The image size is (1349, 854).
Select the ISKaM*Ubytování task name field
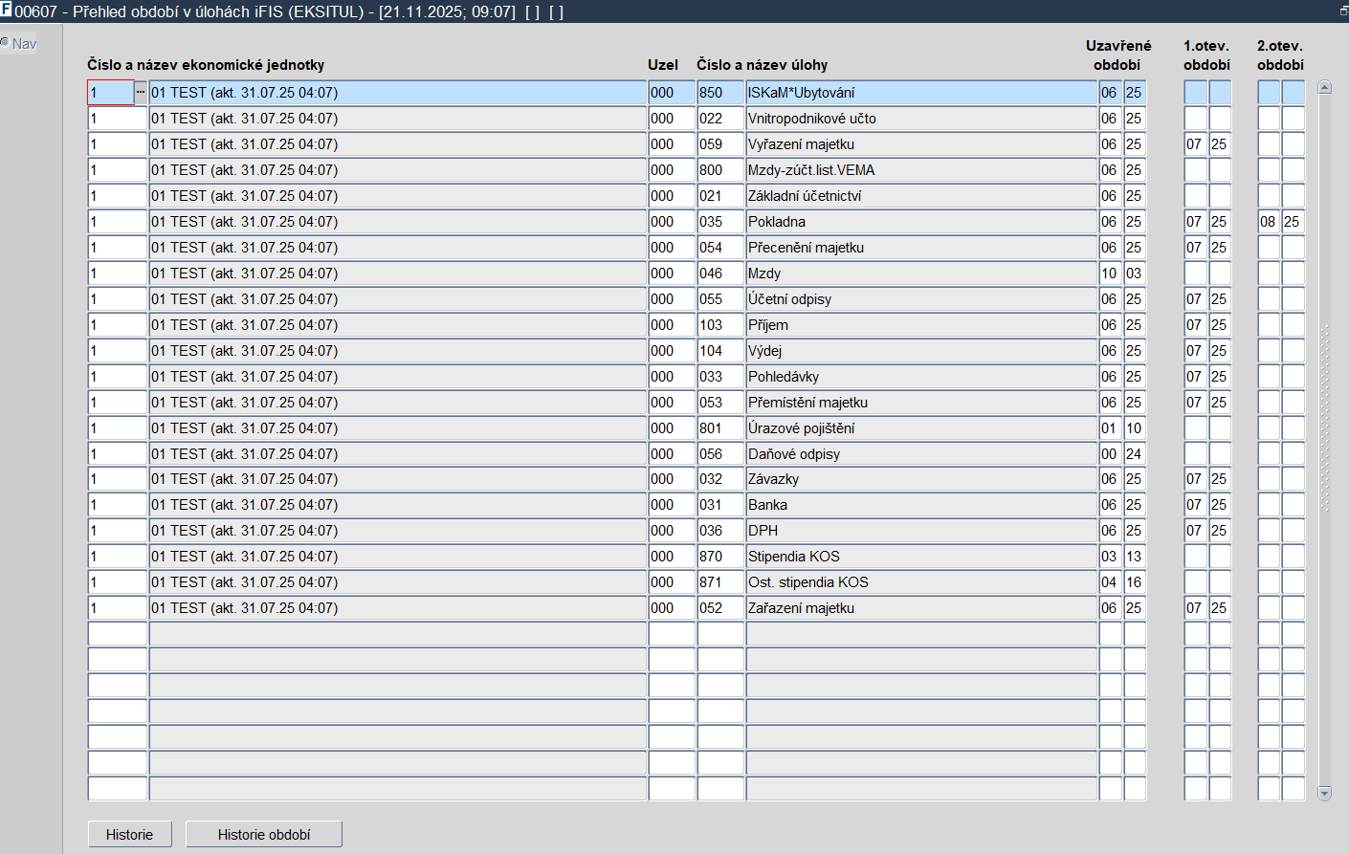coord(921,93)
